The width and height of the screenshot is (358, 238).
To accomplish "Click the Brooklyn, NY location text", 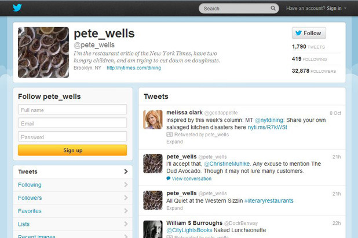I will point(87,68).
